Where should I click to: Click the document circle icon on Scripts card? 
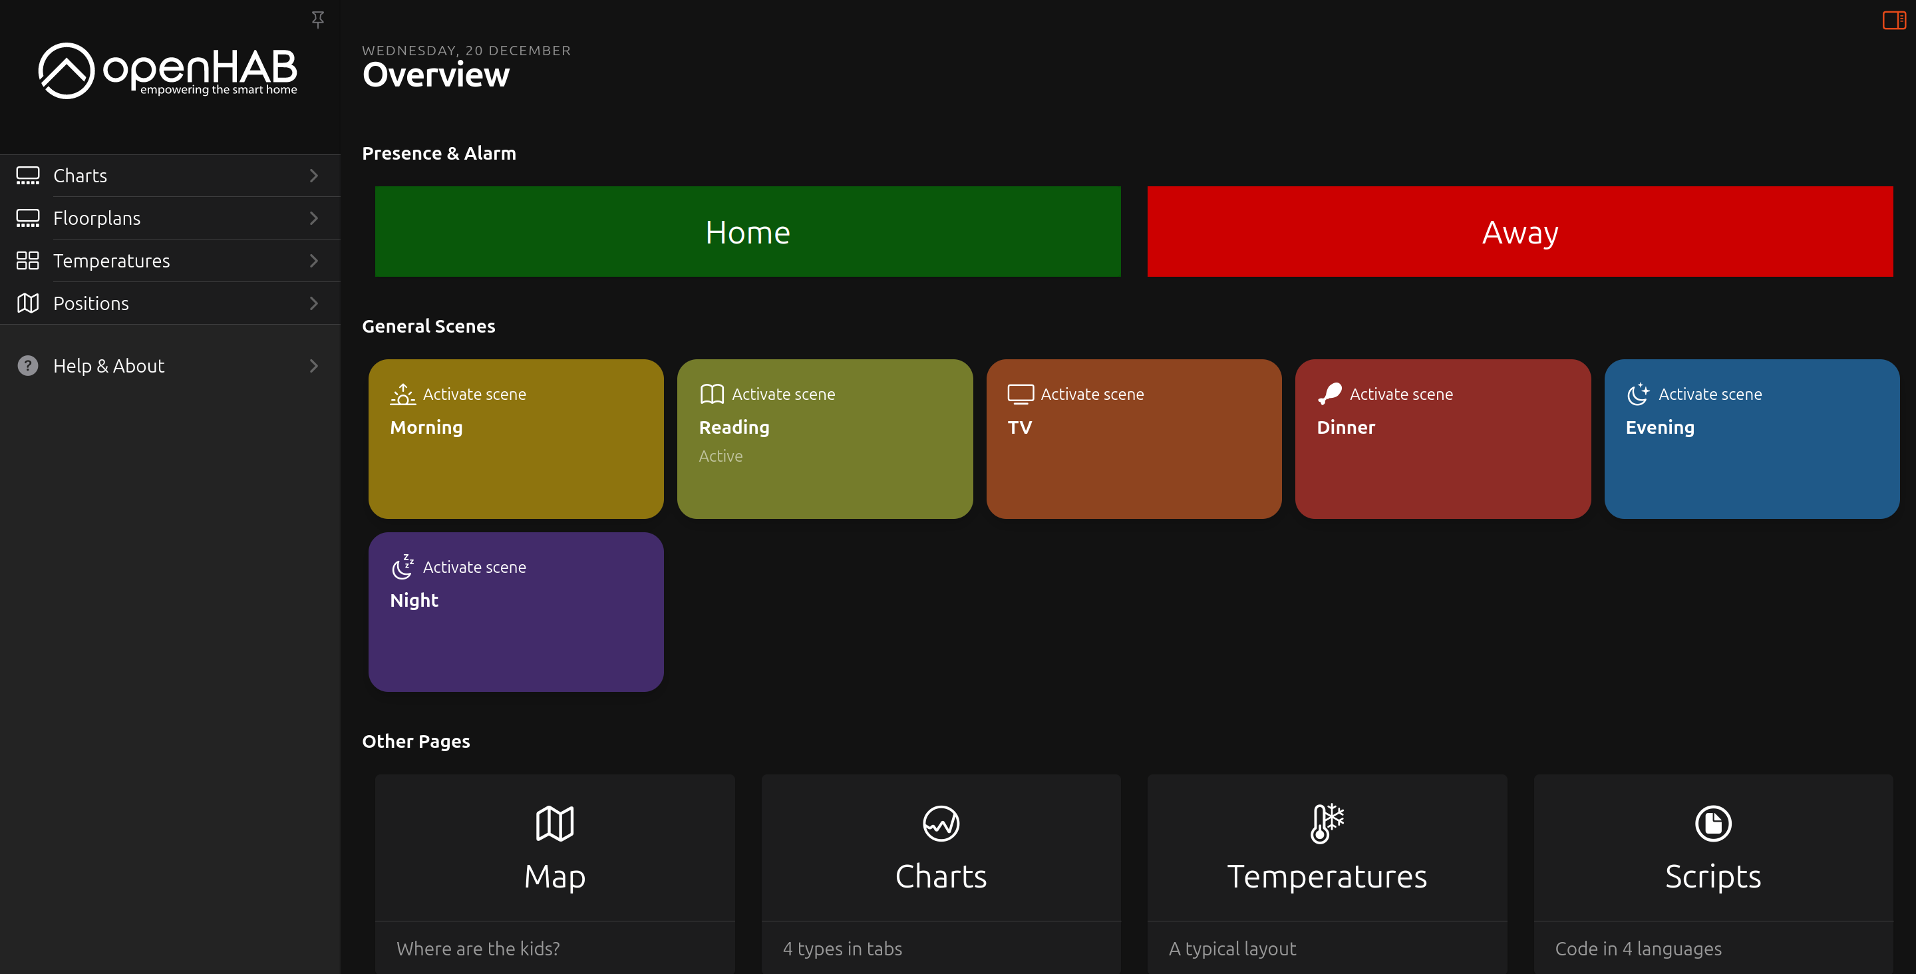click(x=1713, y=824)
